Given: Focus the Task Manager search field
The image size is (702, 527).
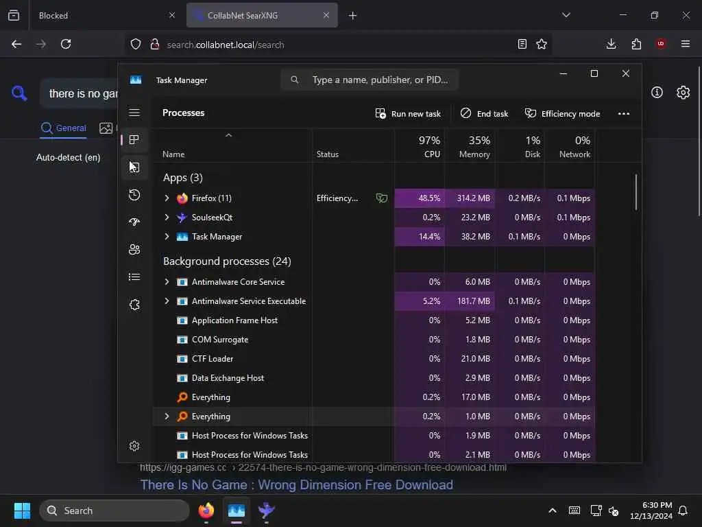Looking at the screenshot, I should click(370, 80).
